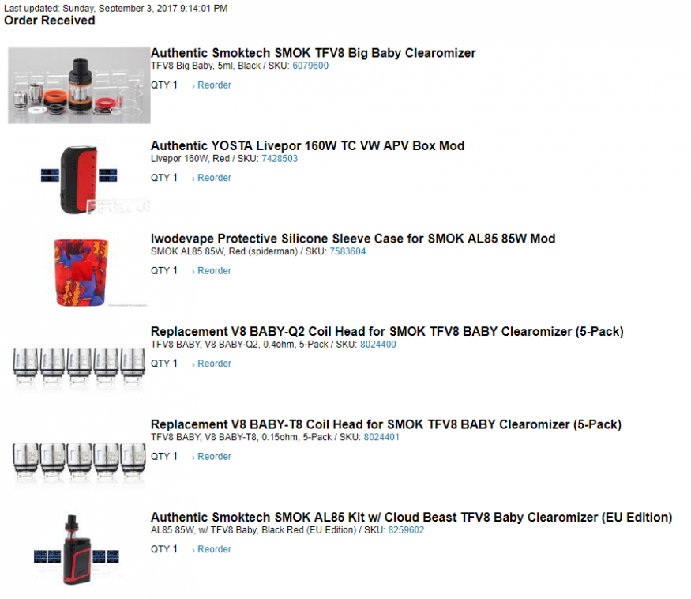Open the Replacement V8 BABY-T8 Coil Head title
Viewport: 691px width, 599px height.
386,424
